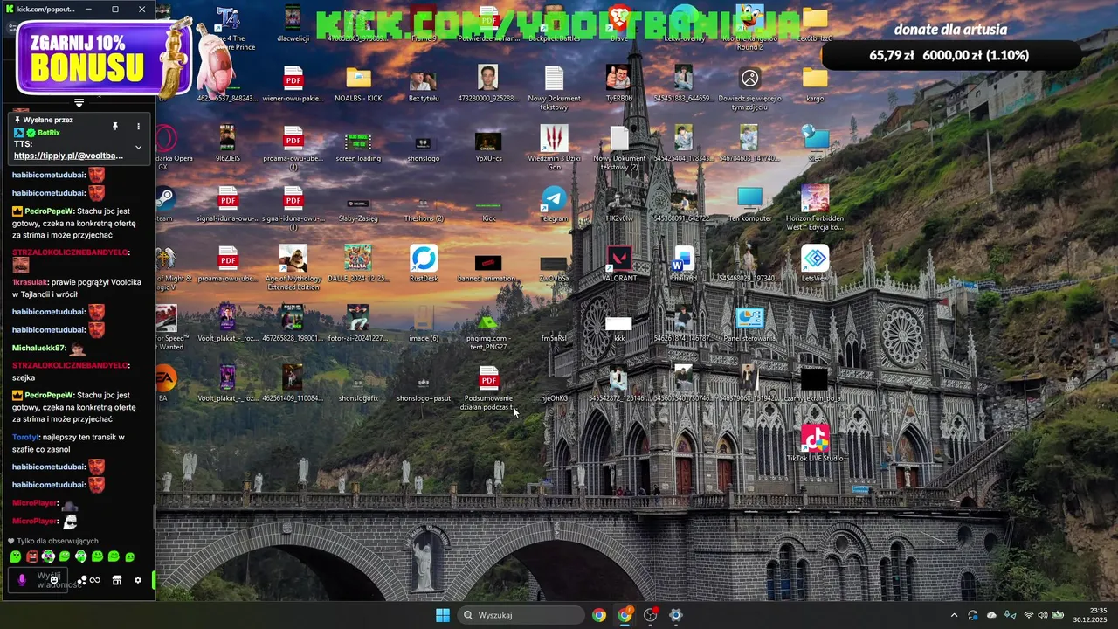This screenshot has width=1118, height=629.
Task: Insert the first green emote in row
Action: (16, 556)
